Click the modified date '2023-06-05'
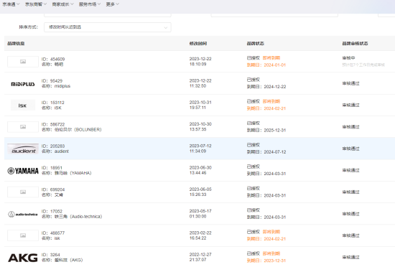Viewport: 395px width, 267px height. [200, 189]
